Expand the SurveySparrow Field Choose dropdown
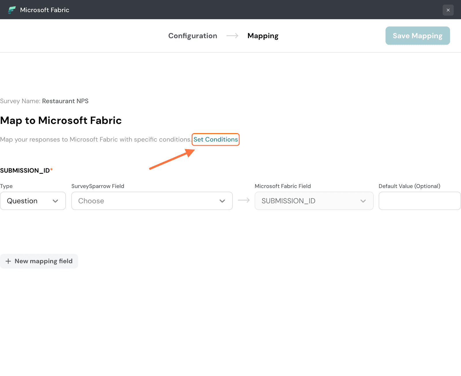This screenshot has width=461, height=376. point(152,201)
